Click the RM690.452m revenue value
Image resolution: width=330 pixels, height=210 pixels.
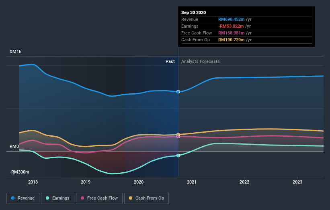[x=231, y=19]
